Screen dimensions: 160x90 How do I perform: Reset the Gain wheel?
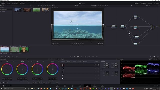(43, 61)
